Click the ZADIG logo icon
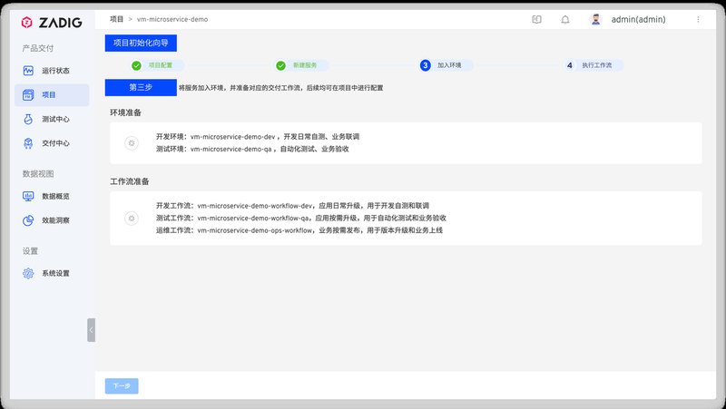Image resolution: width=726 pixels, height=409 pixels. click(x=27, y=23)
